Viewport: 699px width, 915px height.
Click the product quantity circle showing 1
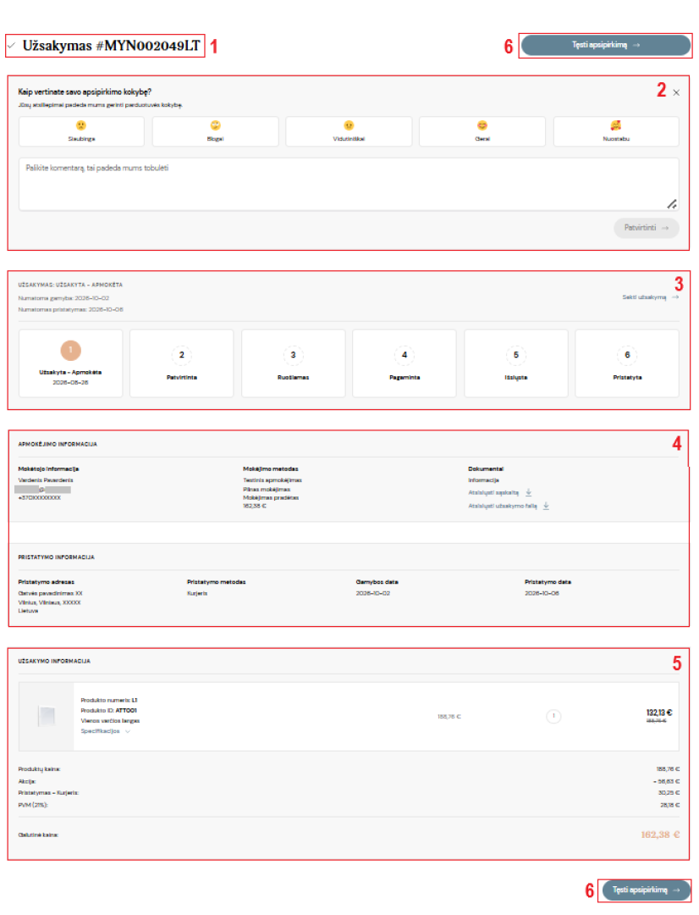(553, 716)
